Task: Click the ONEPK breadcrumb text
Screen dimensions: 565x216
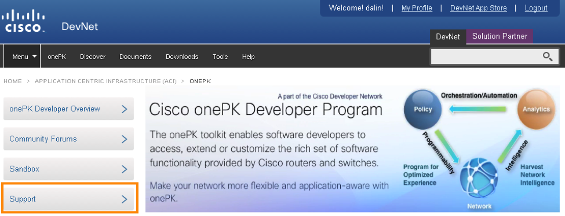Action: tap(201, 81)
